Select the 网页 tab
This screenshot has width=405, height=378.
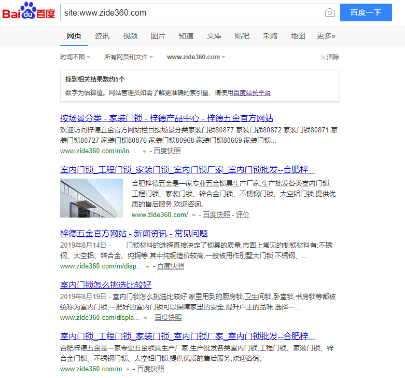click(74, 36)
